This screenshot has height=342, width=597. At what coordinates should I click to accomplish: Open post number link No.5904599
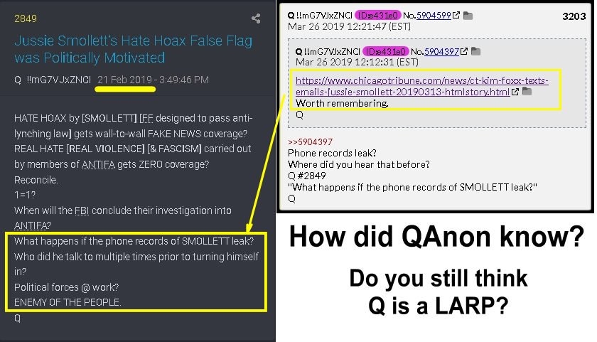point(434,15)
